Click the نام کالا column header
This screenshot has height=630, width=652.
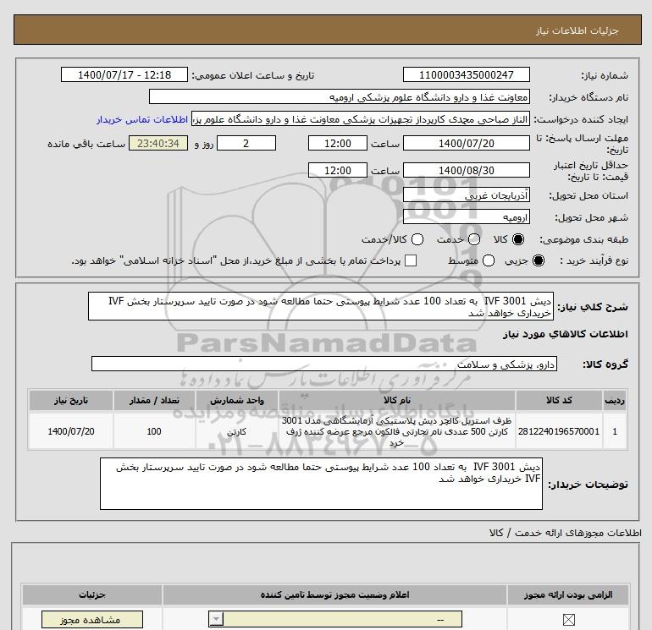(x=397, y=400)
